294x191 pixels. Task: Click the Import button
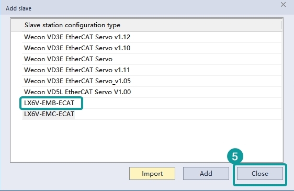point(152,174)
